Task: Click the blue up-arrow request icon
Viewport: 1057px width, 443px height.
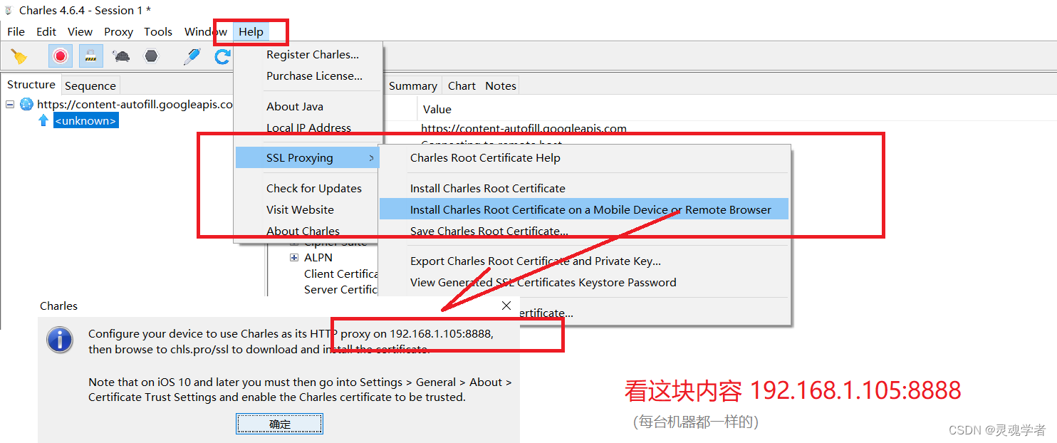Action: pos(43,121)
